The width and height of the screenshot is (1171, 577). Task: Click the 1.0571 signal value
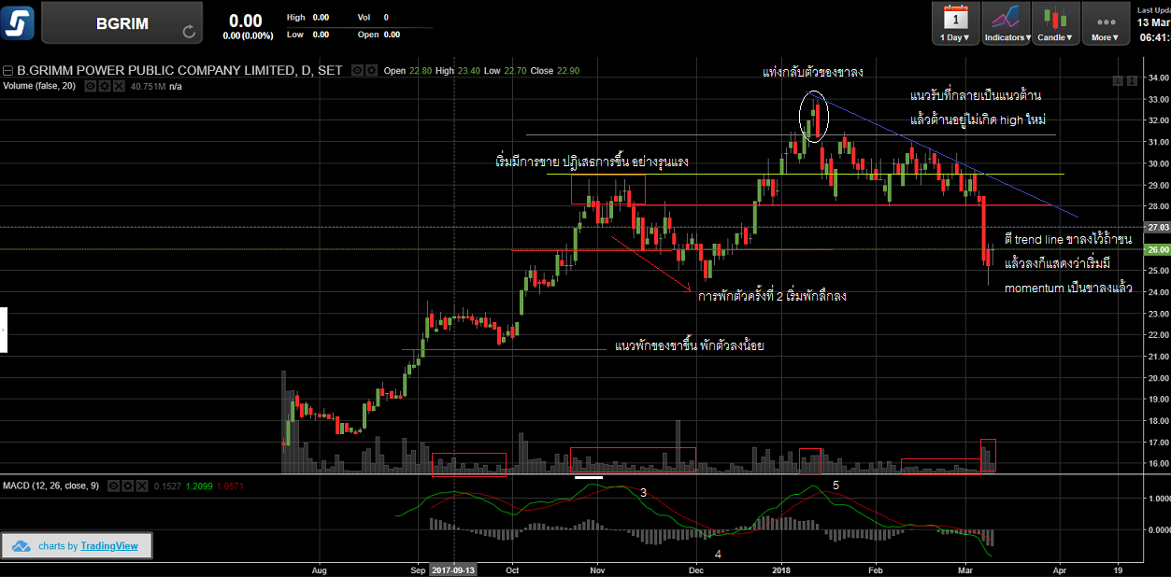click(230, 486)
